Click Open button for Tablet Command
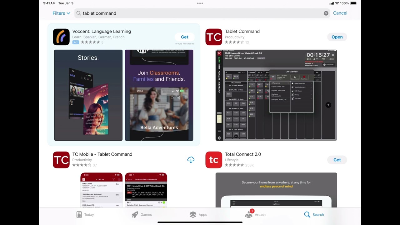Screen dimensions: 400x225 pyautogui.click(x=337, y=37)
